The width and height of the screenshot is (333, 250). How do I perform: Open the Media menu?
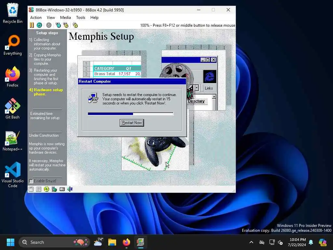tap(65, 18)
